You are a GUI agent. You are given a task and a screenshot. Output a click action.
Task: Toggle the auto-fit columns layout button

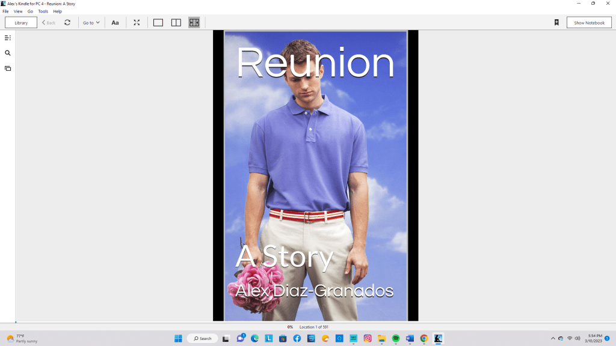click(x=194, y=23)
